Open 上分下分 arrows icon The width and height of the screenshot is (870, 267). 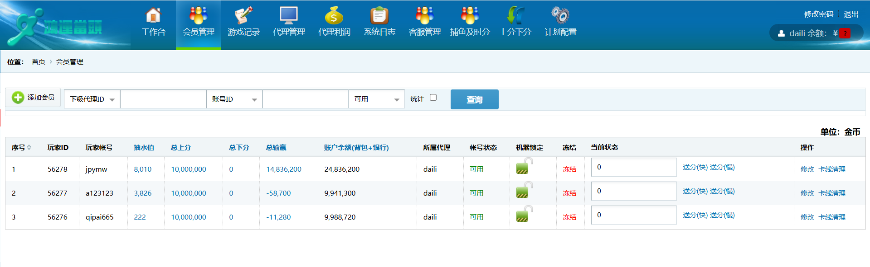tap(515, 16)
